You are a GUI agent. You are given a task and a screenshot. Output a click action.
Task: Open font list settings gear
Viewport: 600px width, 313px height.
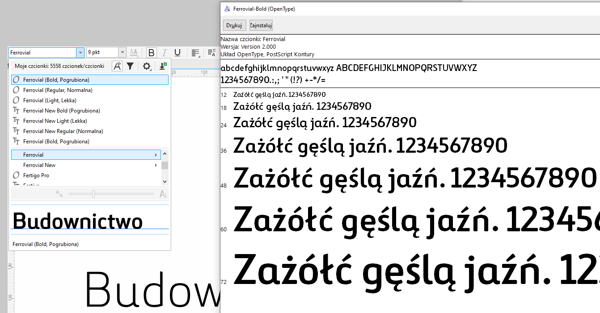(x=147, y=66)
